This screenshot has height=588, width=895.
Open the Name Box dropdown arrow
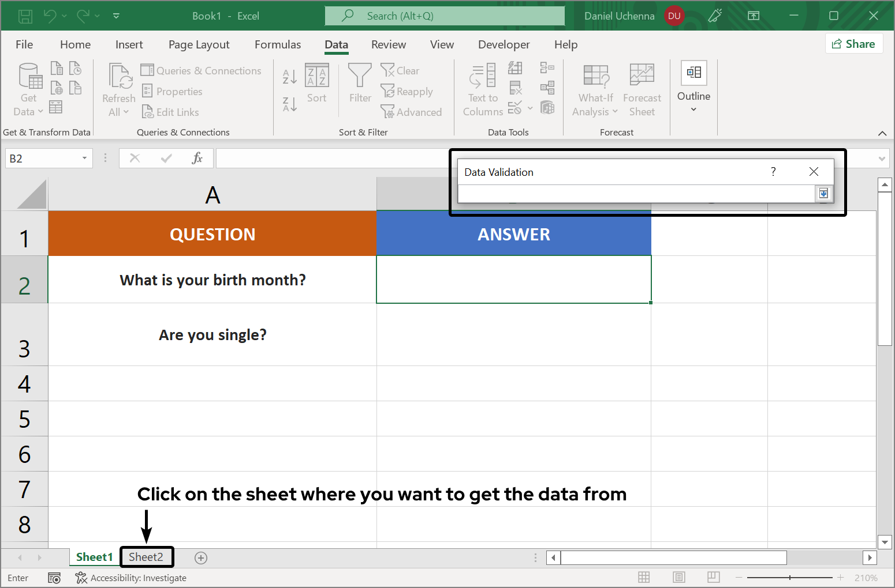pyautogui.click(x=83, y=157)
